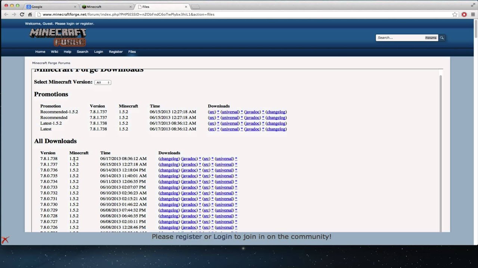Close the Google tab
This screenshot has height=268, width=478.
click(75, 7)
